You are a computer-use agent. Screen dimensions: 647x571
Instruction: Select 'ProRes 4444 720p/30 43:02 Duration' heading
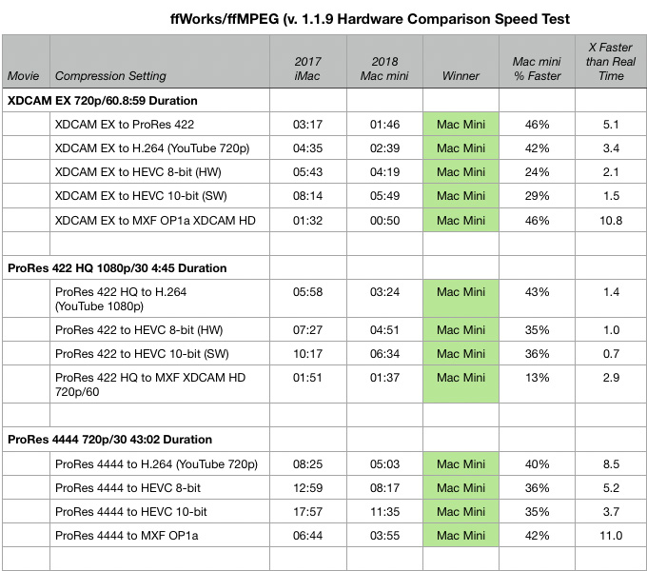point(109,440)
